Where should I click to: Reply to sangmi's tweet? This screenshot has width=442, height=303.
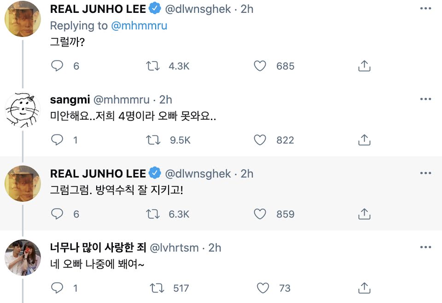pos(57,140)
